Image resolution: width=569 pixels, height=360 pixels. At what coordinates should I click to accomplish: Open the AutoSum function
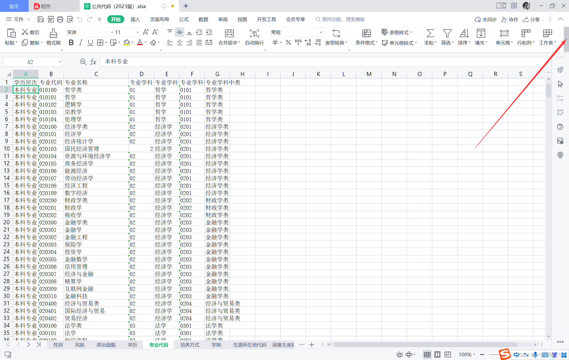pos(429,37)
